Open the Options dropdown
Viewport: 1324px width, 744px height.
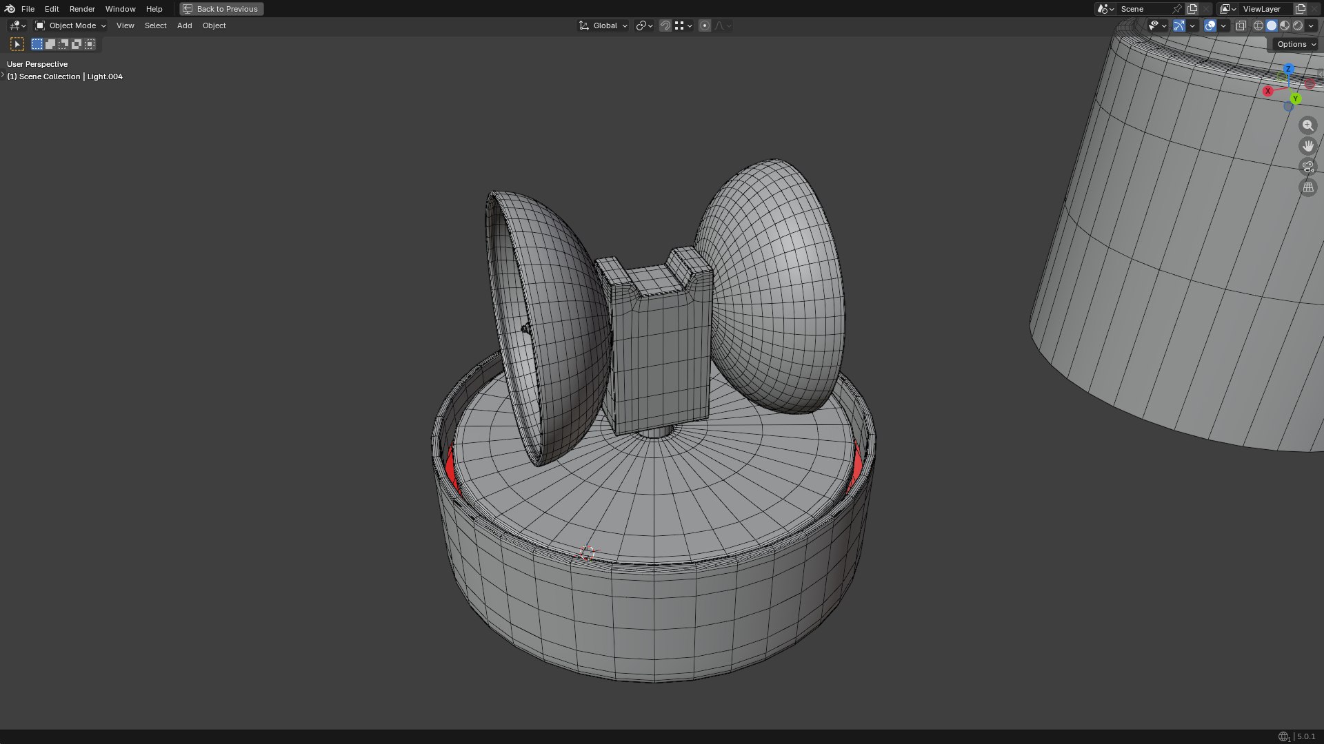[1296, 44]
